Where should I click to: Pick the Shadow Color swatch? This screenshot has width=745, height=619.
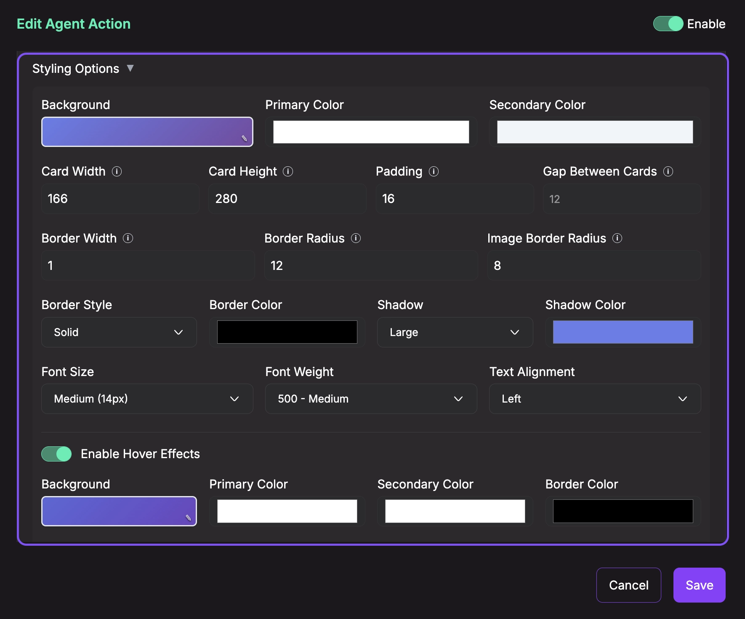coord(623,332)
